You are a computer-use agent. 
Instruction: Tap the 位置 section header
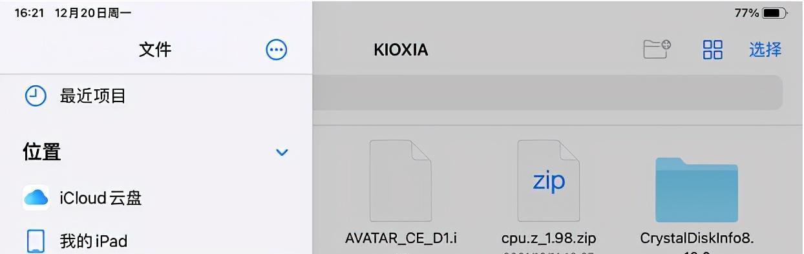click(x=42, y=152)
